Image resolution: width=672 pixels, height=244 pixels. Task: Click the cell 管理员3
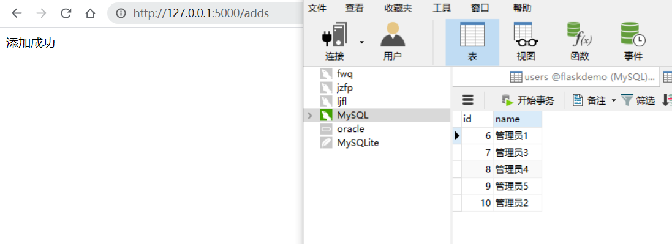tap(518, 152)
